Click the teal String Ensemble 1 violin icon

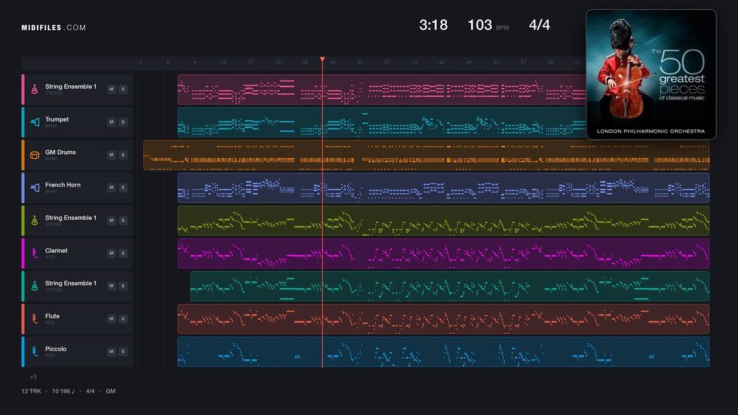[34, 286]
